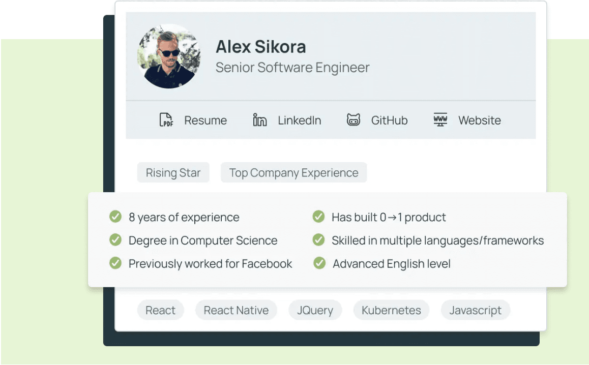Click the Website globe icon
The width and height of the screenshot is (589, 365).
tap(439, 120)
